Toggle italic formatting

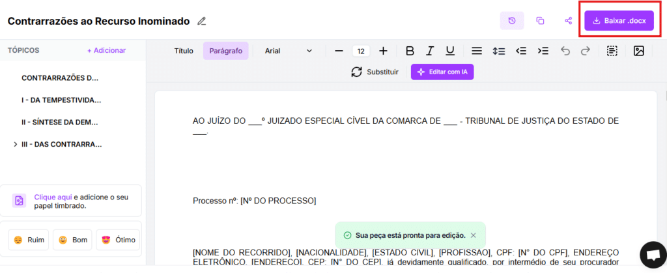tap(430, 51)
